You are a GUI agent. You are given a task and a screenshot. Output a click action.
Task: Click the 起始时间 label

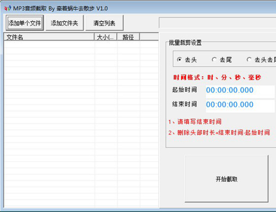pos(185,90)
